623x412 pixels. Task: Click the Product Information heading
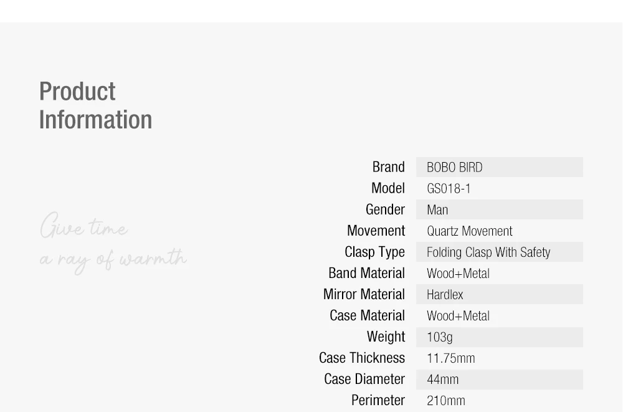pos(96,105)
